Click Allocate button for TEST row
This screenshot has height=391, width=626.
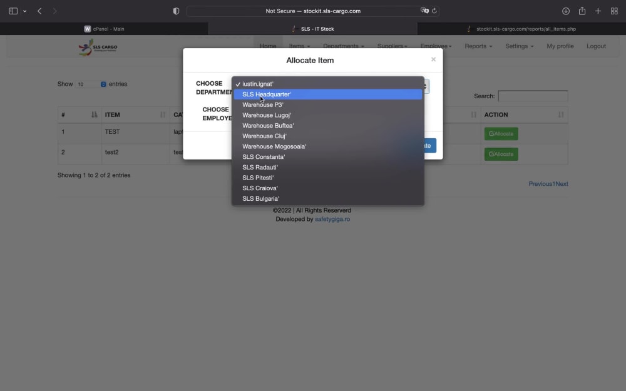tap(501, 134)
